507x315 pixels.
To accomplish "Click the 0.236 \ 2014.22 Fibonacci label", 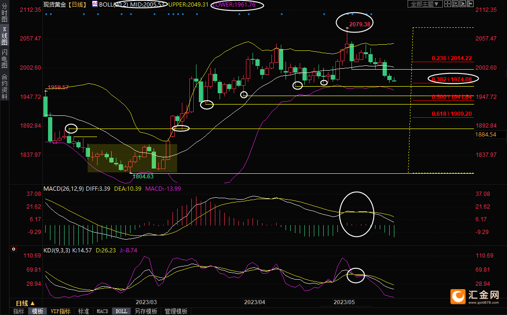I will [452, 58].
